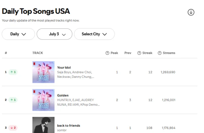Click the Streams help question icon
The height and width of the screenshot is (133, 204).
(x=160, y=53)
